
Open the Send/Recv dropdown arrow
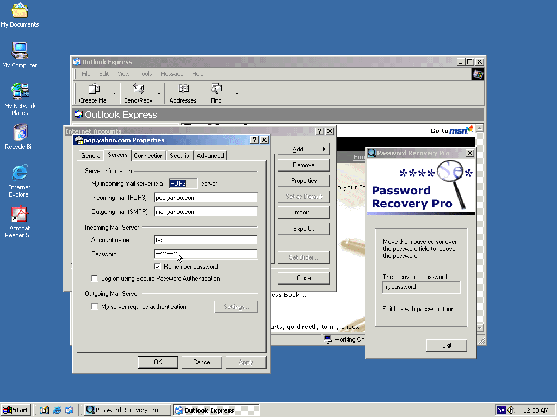pyautogui.click(x=159, y=93)
